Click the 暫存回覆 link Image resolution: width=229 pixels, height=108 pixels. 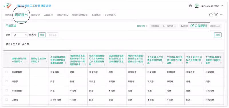tap(141, 26)
